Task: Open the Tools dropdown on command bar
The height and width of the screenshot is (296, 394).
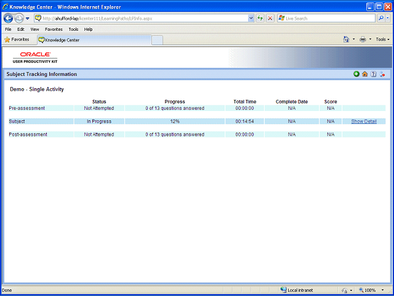Action: point(382,39)
